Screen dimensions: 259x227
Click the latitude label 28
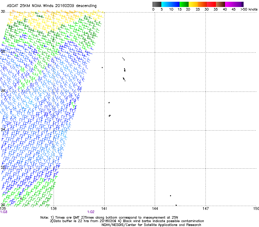click(3, 51)
